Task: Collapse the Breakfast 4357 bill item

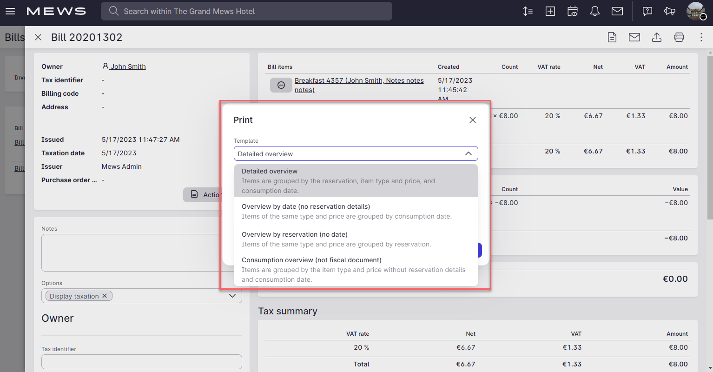Action: 281,85
